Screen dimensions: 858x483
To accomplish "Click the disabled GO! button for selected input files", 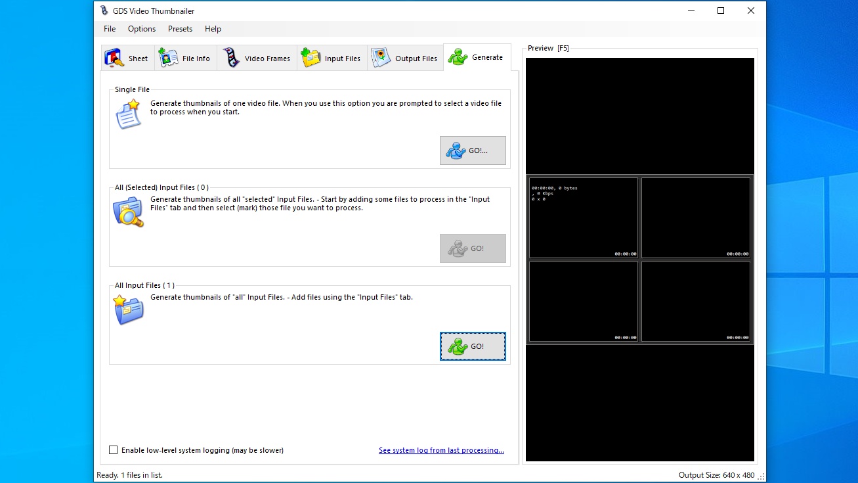I will click(473, 248).
